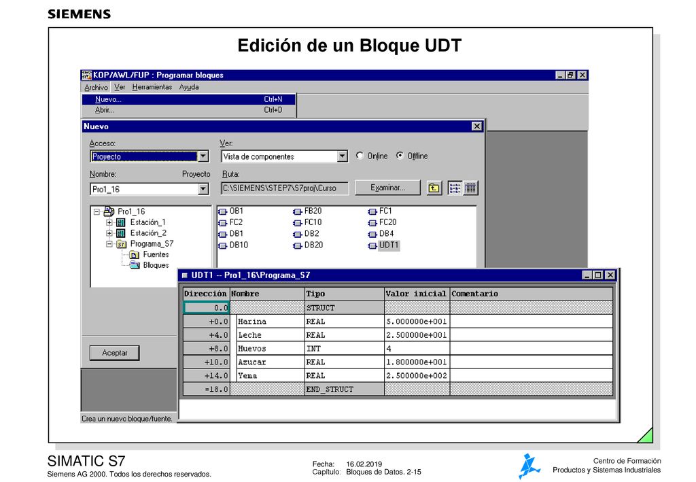
Task: Select block DB1 icon
Action: tap(223, 235)
